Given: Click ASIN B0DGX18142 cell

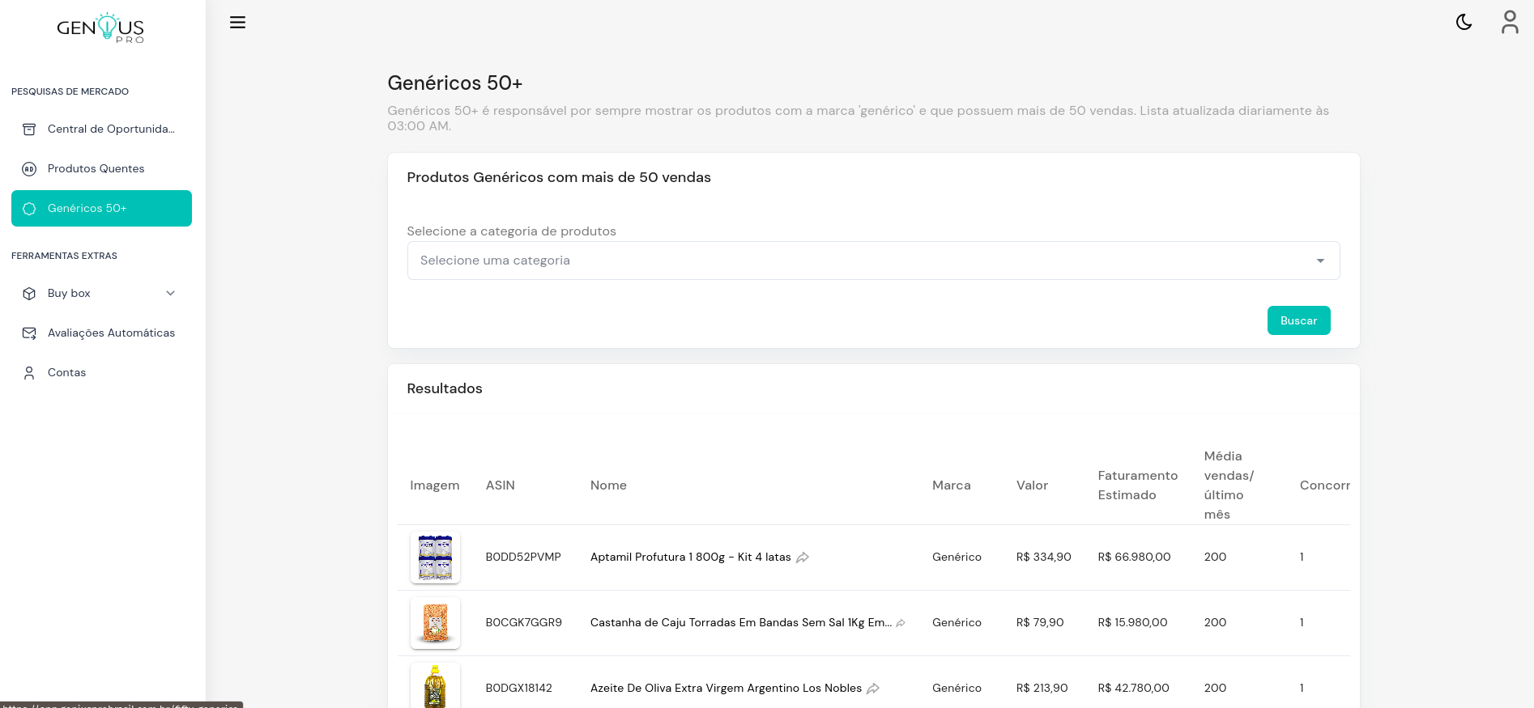Looking at the screenshot, I should click(518, 689).
